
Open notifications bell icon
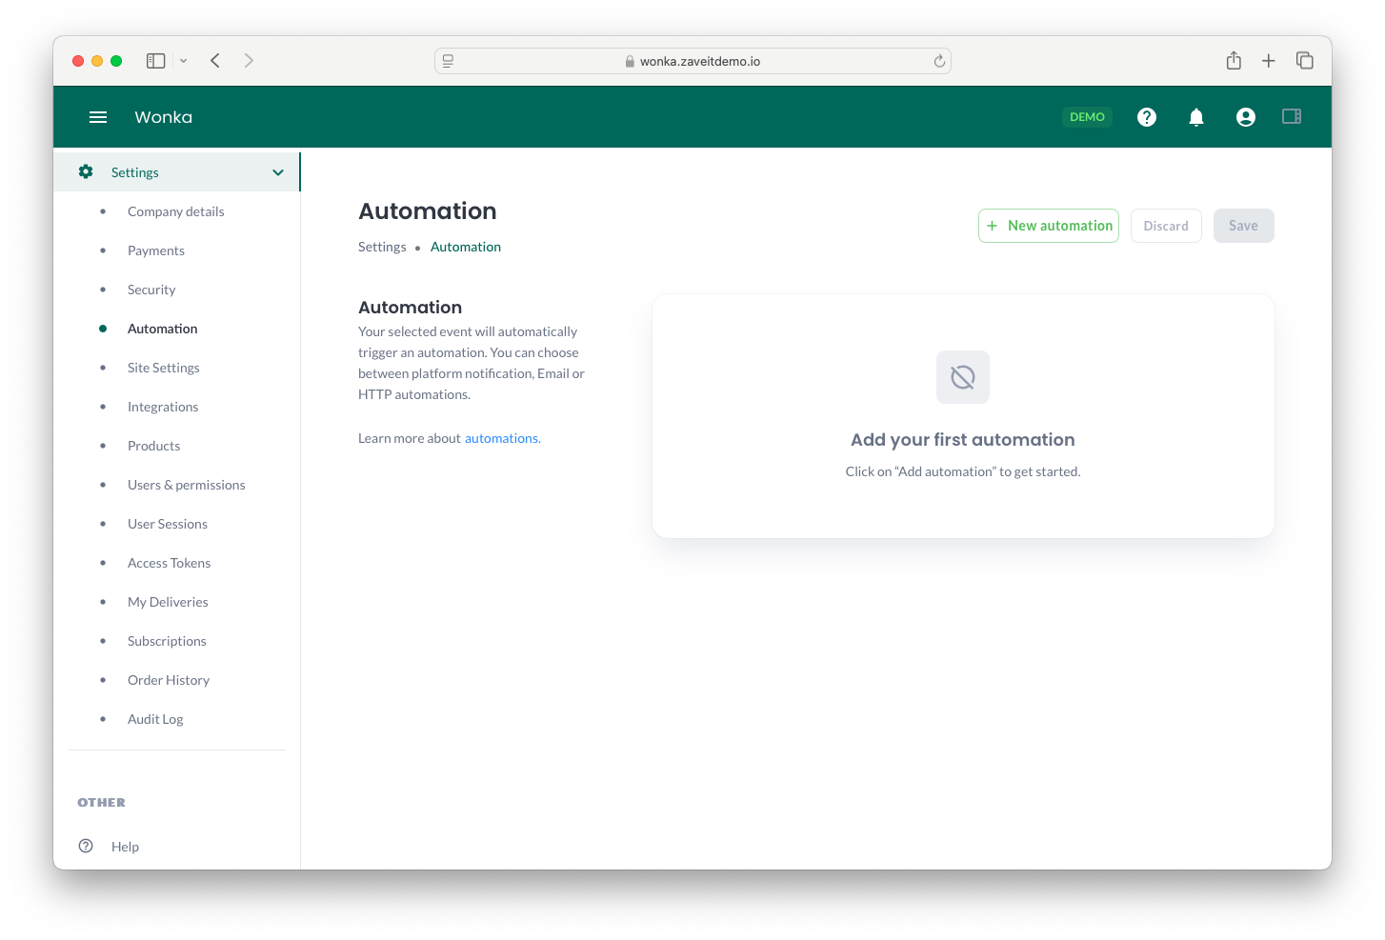coord(1196,117)
